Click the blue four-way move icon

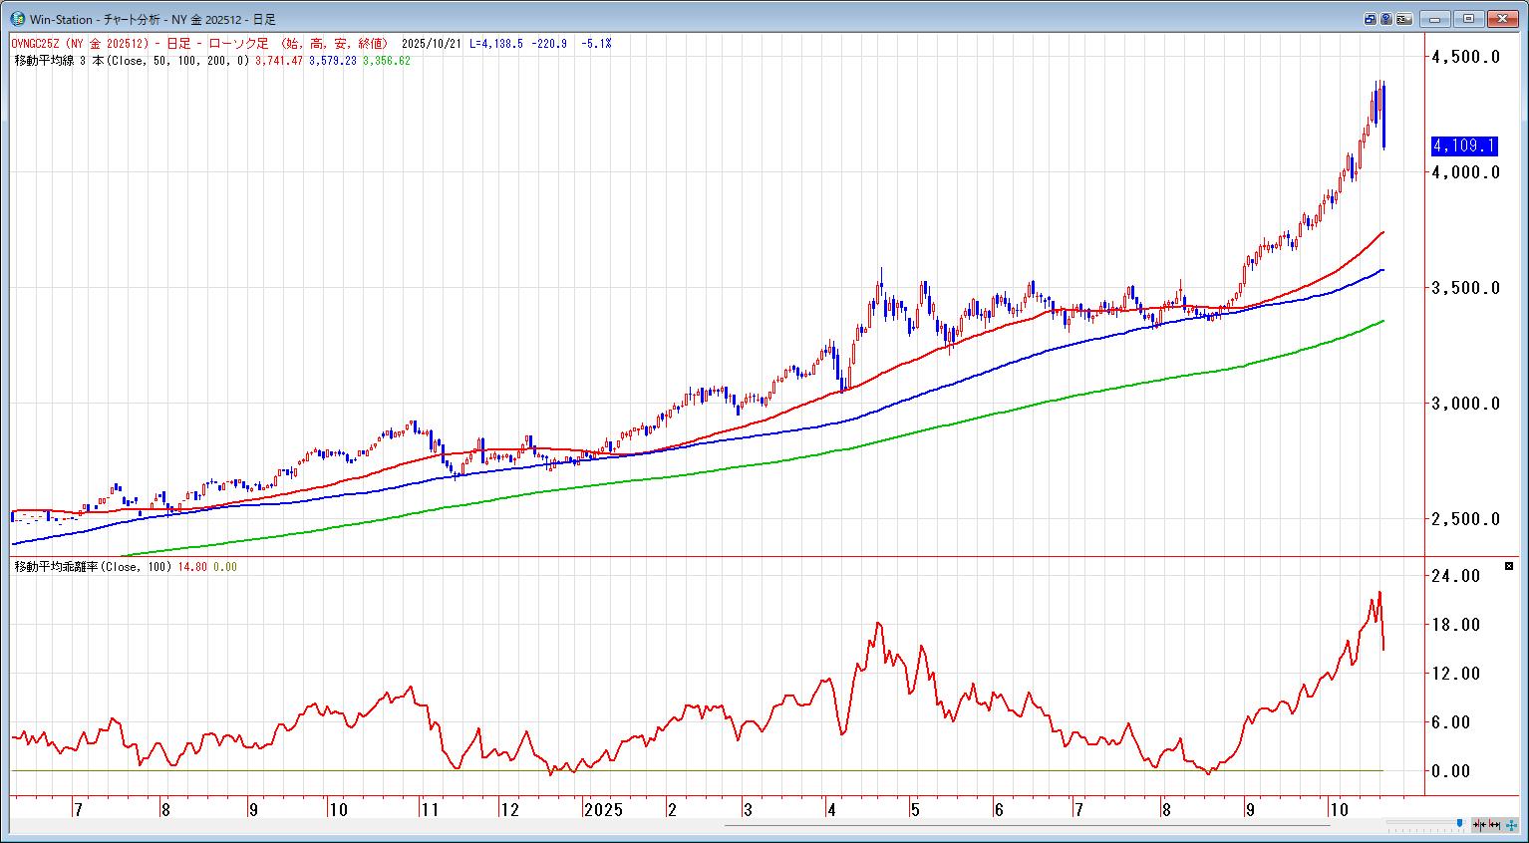tap(1511, 825)
